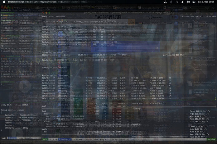Click 'Ttl: 146.23 GByte' value
The image size is (217, 144).
(x=199, y=121)
